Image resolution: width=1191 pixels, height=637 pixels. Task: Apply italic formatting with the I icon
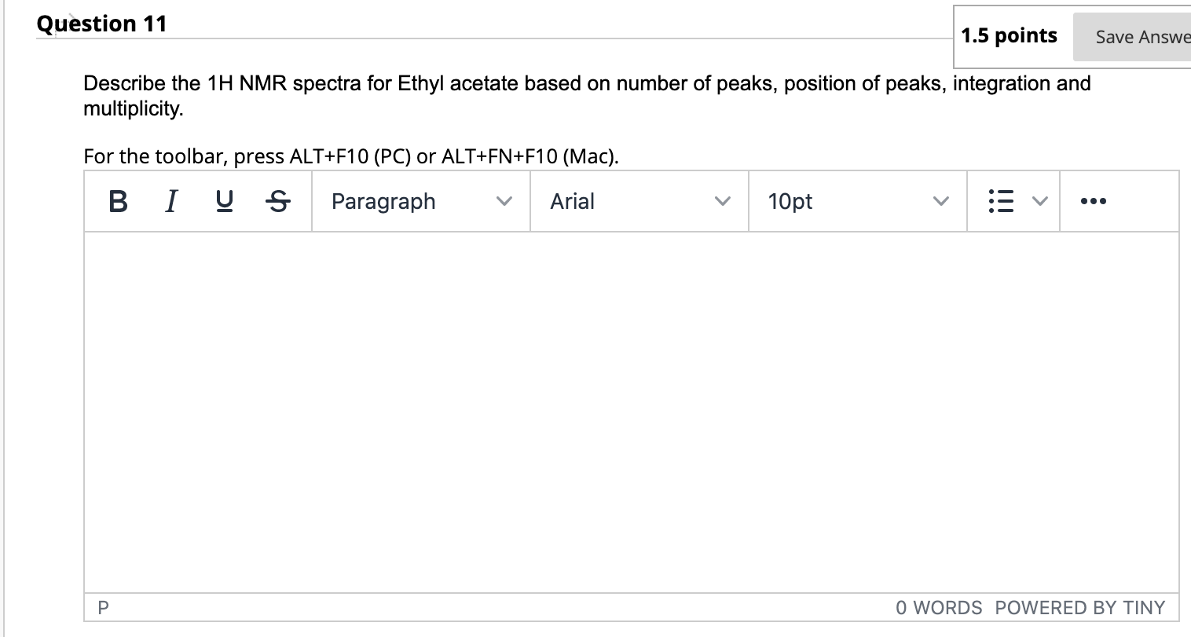pos(170,202)
